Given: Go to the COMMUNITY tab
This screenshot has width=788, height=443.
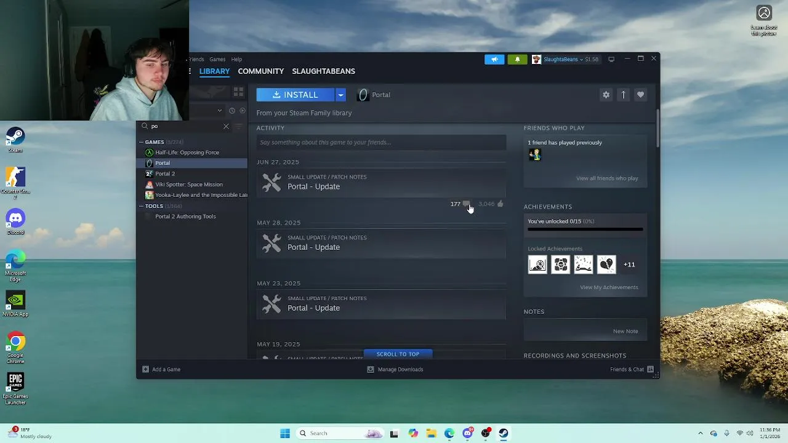Looking at the screenshot, I should click(261, 71).
